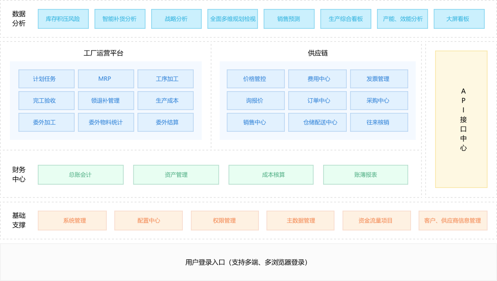Click the MRP module box
This screenshot has height=281, width=497.
(x=106, y=79)
